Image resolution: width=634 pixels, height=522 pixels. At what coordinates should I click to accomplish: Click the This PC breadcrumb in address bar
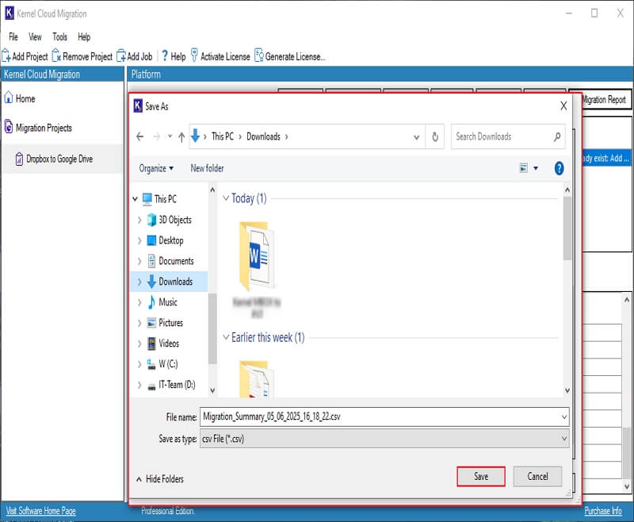coord(223,136)
